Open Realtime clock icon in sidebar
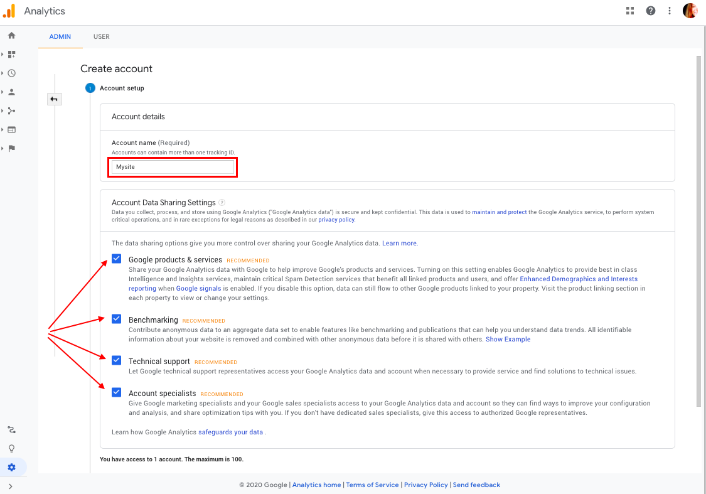The height and width of the screenshot is (494, 706). tap(12, 73)
